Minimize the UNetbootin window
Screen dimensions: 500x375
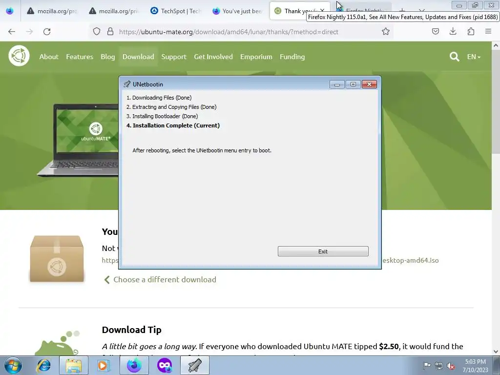pos(337,84)
